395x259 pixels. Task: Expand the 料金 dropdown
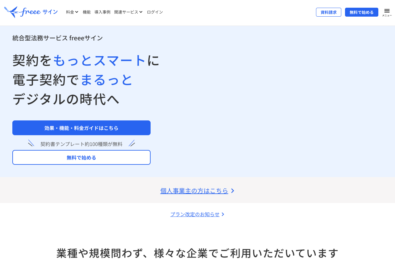pos(72,12)
